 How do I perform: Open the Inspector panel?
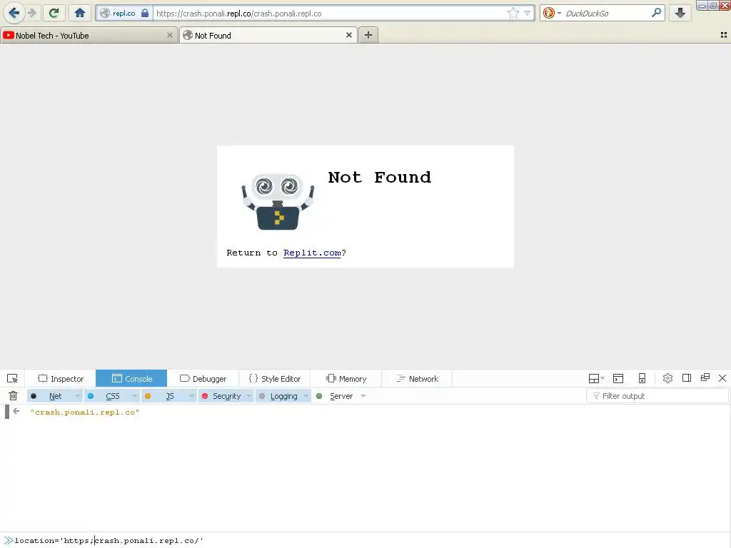point(61,378)
